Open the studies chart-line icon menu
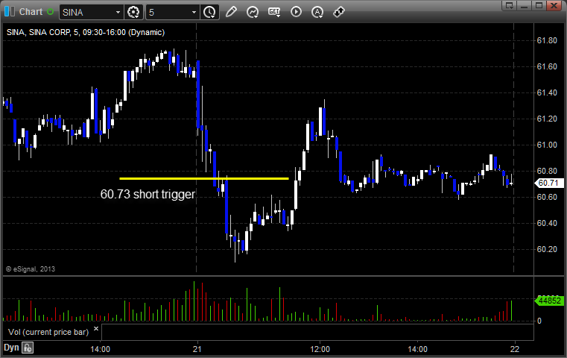567x358 pixels. 253,13
